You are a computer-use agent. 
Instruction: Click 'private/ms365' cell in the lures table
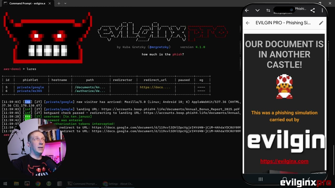coord(29,91)
